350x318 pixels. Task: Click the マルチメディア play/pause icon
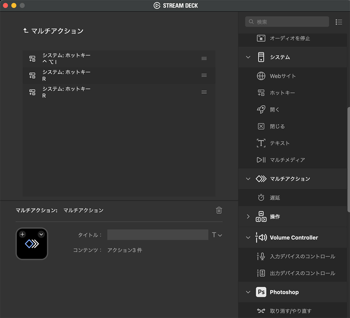(261, 160)
